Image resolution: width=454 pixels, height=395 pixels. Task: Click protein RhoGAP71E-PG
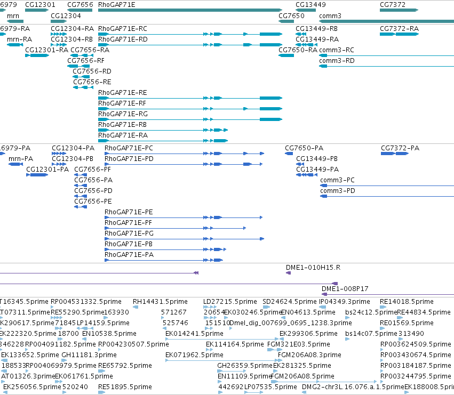point(184,239)
